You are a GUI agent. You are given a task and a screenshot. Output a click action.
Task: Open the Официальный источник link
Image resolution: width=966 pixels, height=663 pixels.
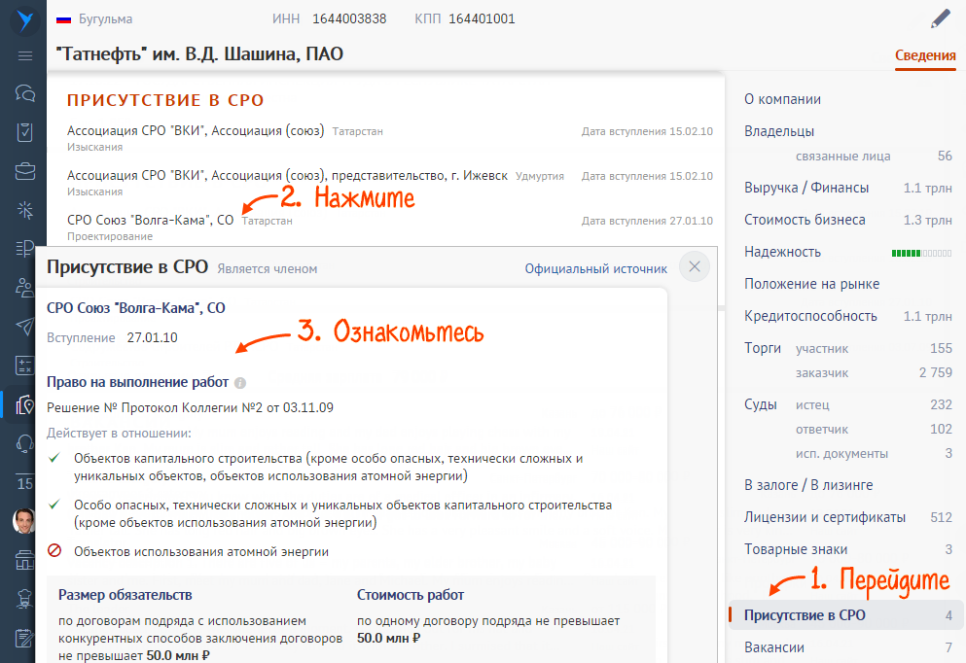tap(595, 269)
